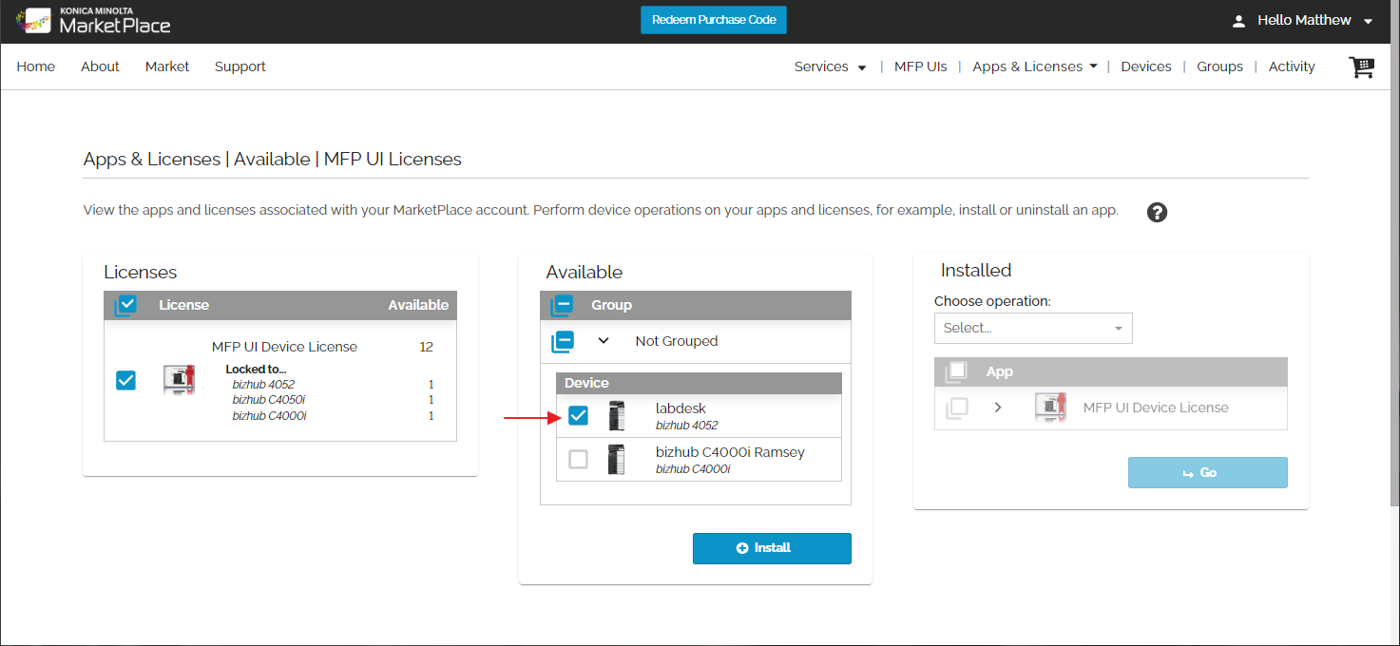Click the Install button
Screen dimensions: 1400x646
click(x=772, y=548)
